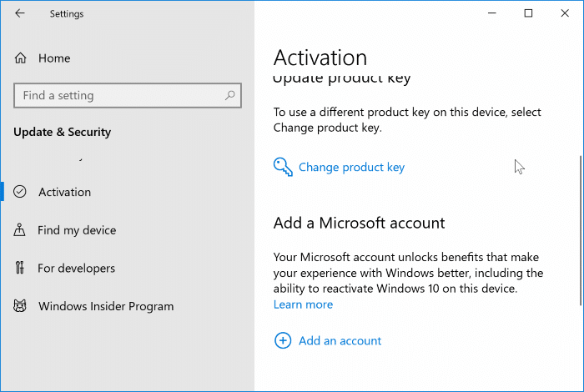The image size is (584, 392).
Task: Open Windows Insider Program page
Action: [106, 306]
